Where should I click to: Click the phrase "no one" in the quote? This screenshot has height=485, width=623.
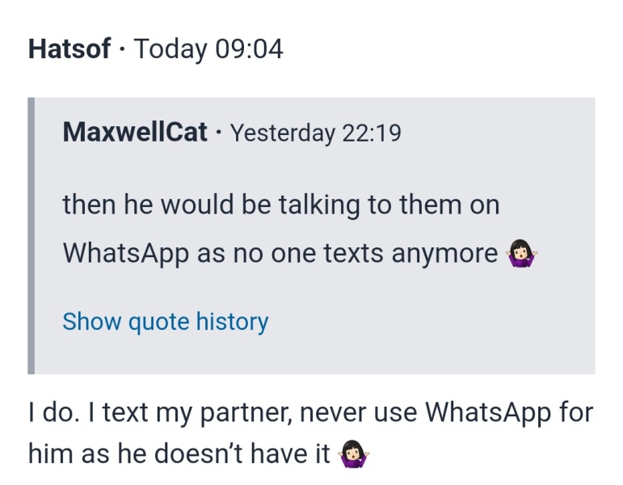click(272, 253)
